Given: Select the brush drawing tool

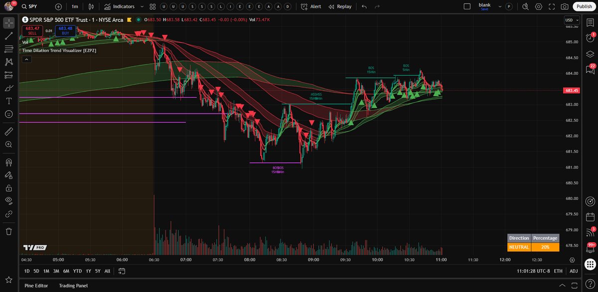Looking at the screenshot, I should point(8,88).
